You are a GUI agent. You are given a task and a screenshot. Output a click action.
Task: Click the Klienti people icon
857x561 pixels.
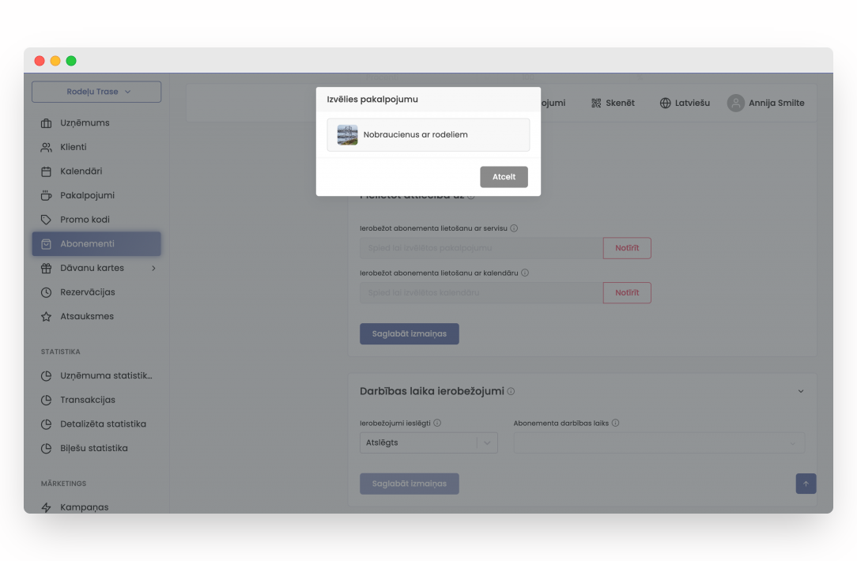(x=46, y=147)
